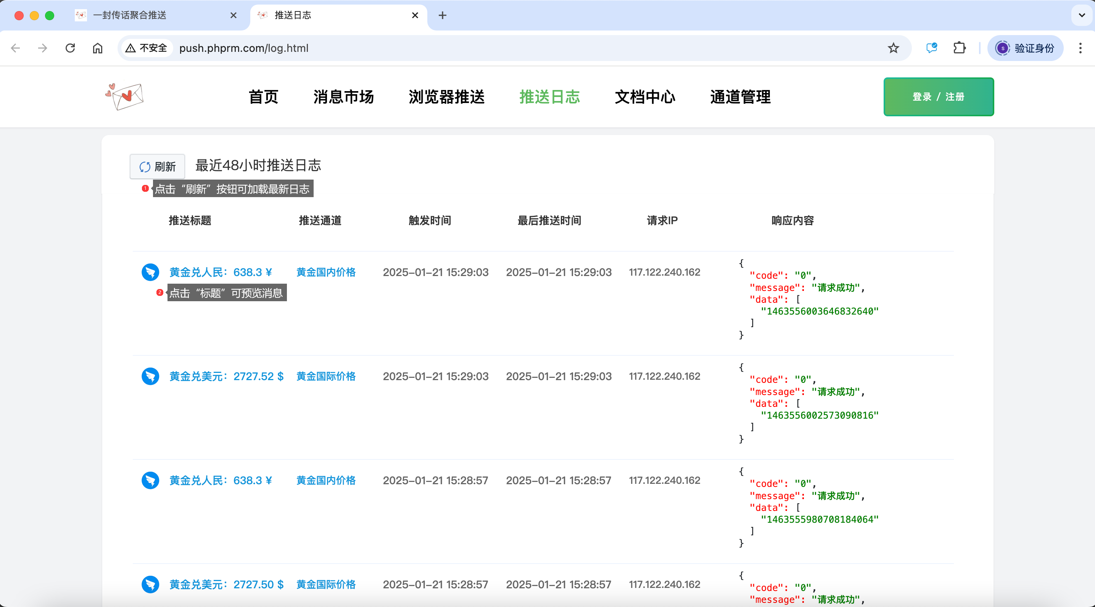Open 消息市场 in the navigation
This screenshot has width=1095, height=607.
(x=343, y=97)
